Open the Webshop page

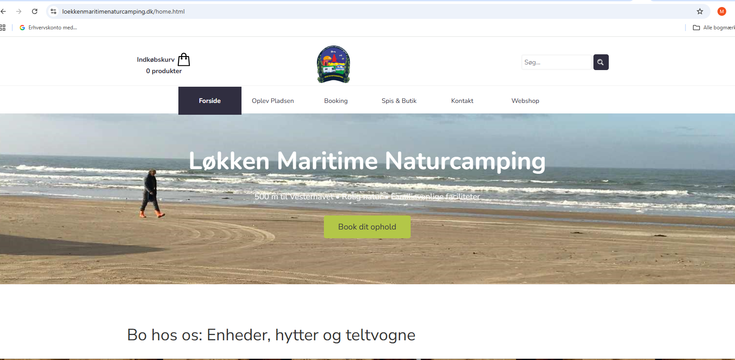[525, 101]
